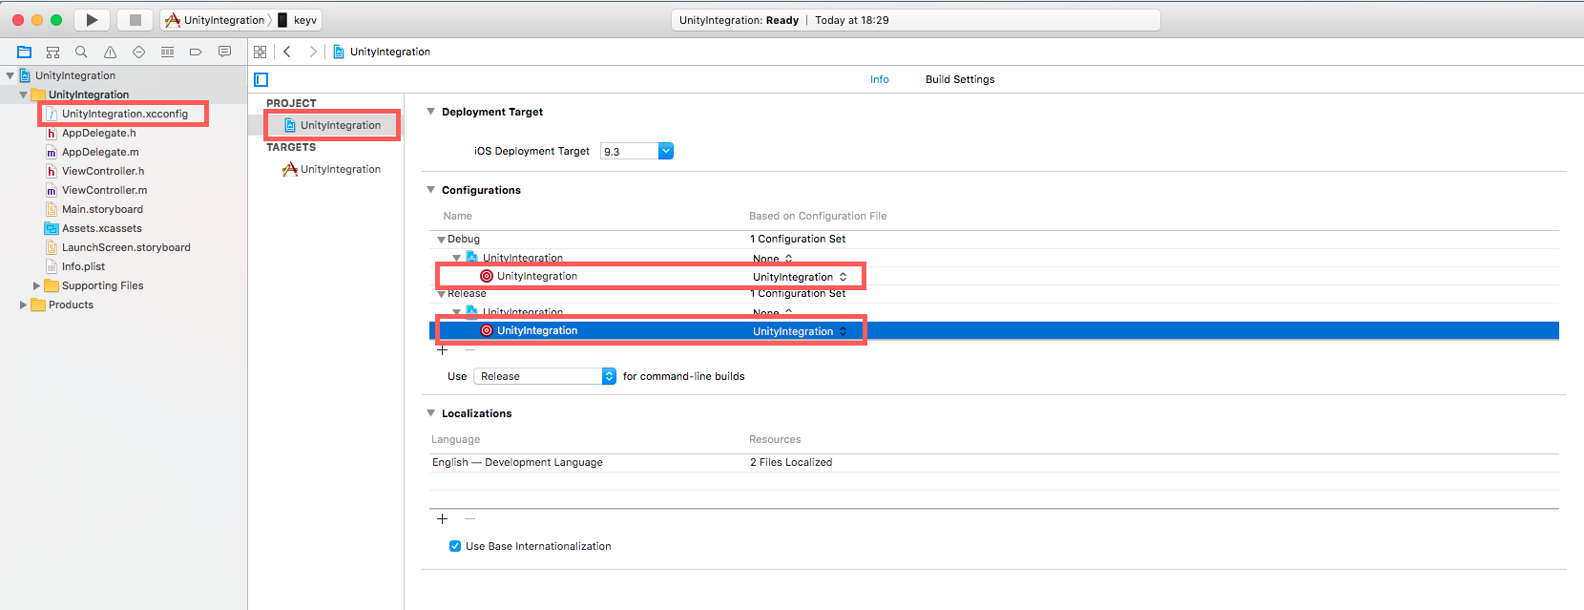Toggle Use Base Internationalization checkbox
Image resolution: width=1584 pixels, height=610 pixels.
tap(455, 546)
